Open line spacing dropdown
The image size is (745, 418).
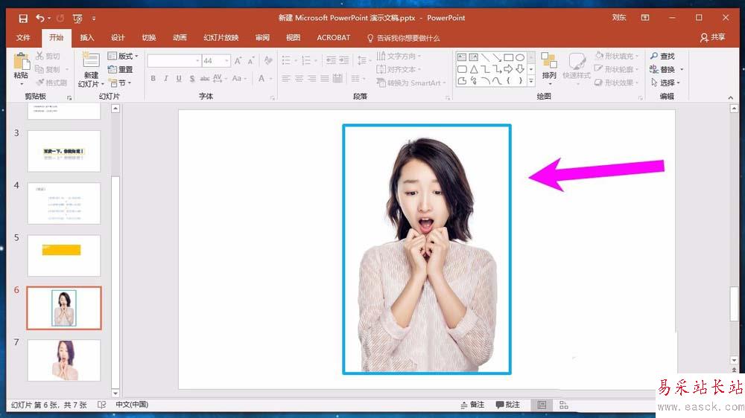pyautogui.click(x=363, y=60)
